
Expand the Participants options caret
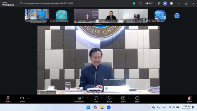point(87,98)
